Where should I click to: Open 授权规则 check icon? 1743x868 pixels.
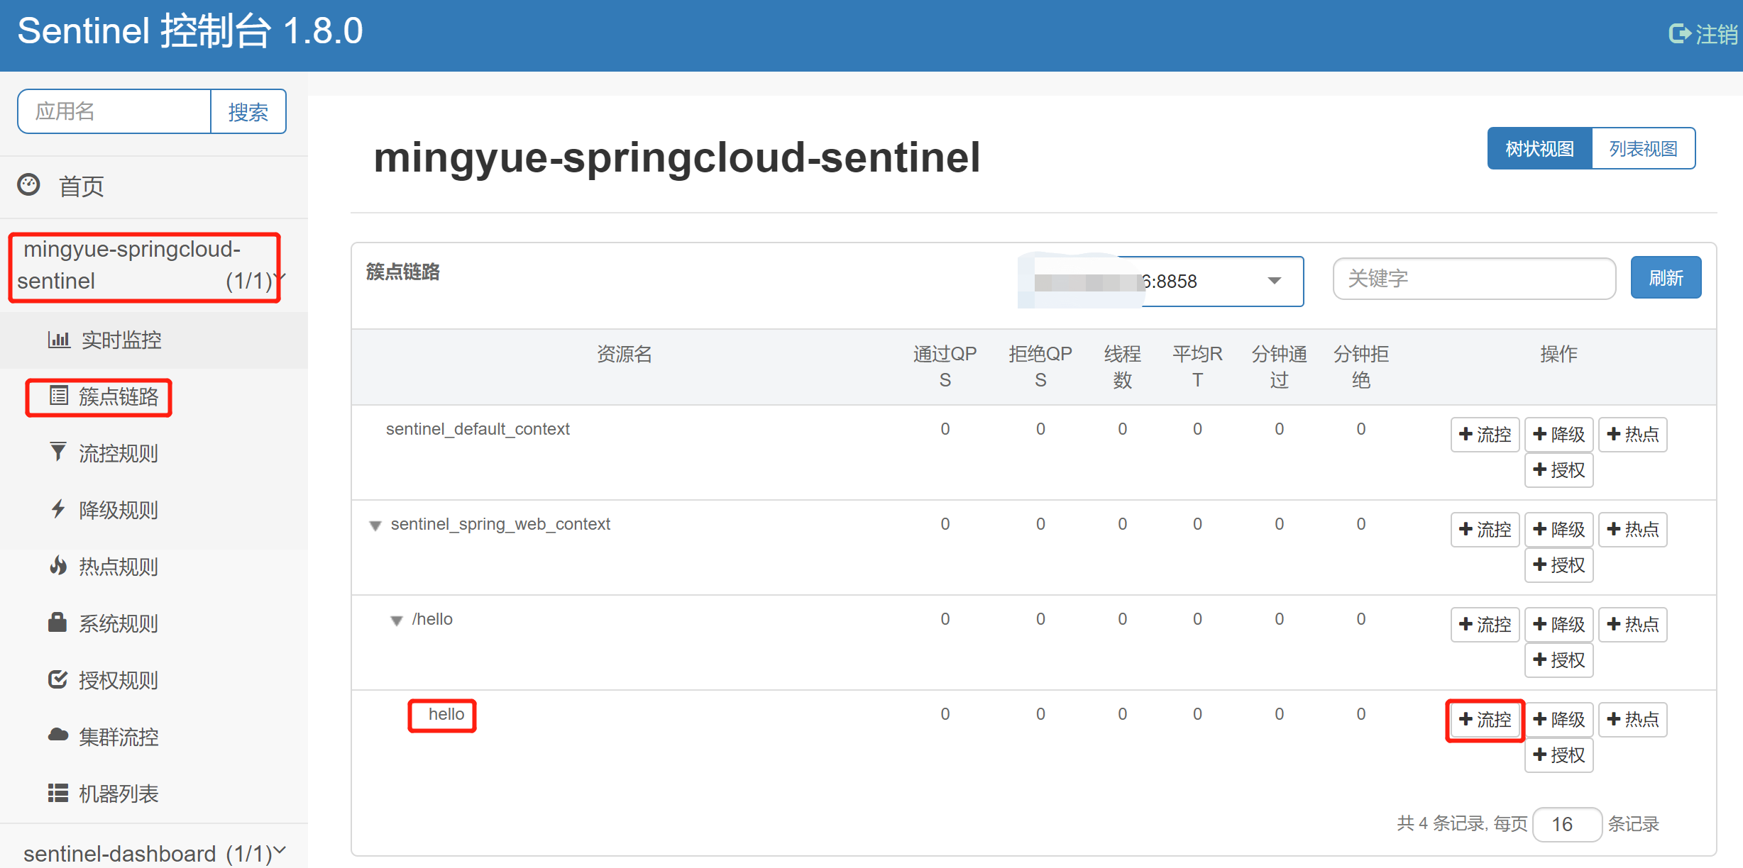pos(57,679)
